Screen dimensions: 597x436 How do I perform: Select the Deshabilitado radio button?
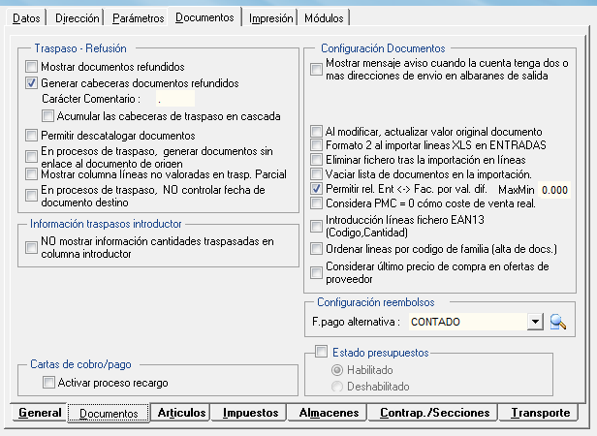[337, 387]
